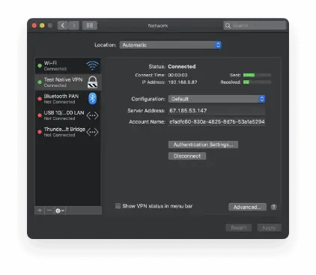The height and width of the screenshot is (275, 316).
Task: Click into the Server Address field
Action: point(216,111)
